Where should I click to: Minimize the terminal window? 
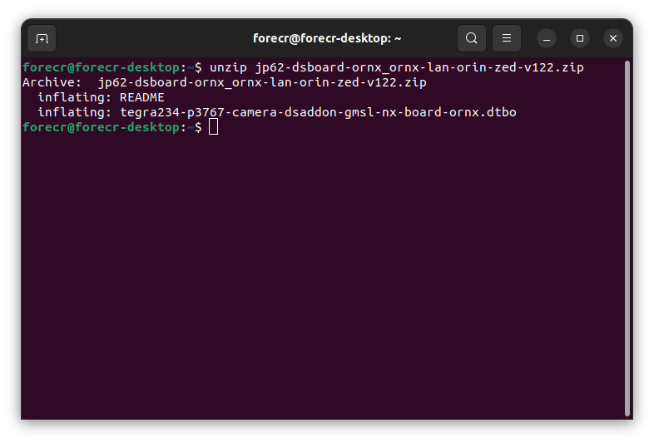(x=547, y=38)
